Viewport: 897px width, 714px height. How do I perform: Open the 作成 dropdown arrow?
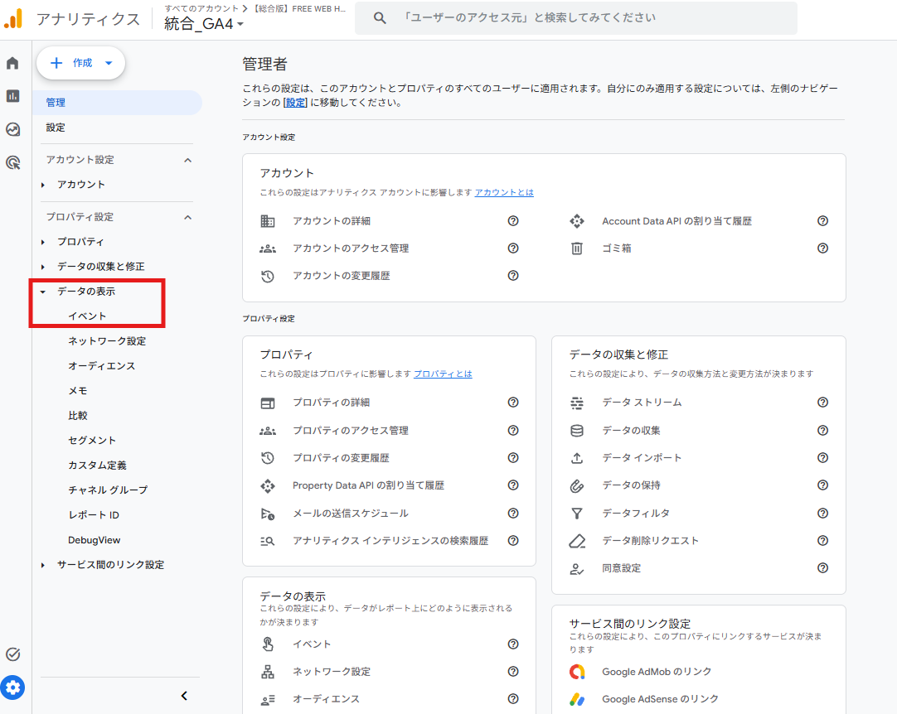(x=109, y=63)
